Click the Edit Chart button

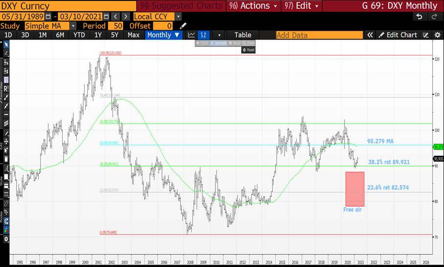point(398,35)
